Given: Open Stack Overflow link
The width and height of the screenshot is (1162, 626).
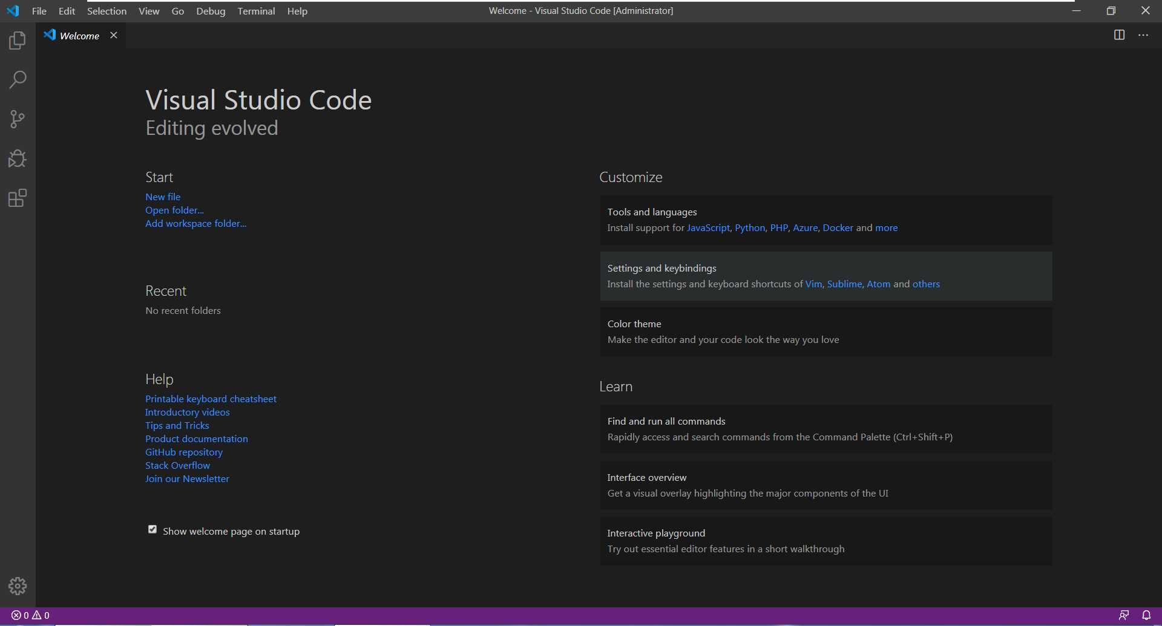Looking at the screenshot, I should pyautogui.click(x=177, y=465).
